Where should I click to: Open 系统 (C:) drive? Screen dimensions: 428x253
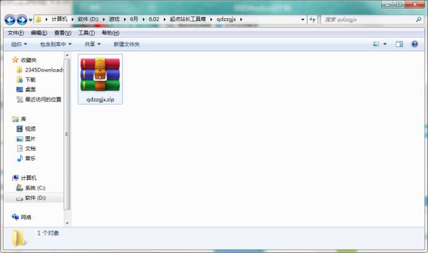click(35, 188)
